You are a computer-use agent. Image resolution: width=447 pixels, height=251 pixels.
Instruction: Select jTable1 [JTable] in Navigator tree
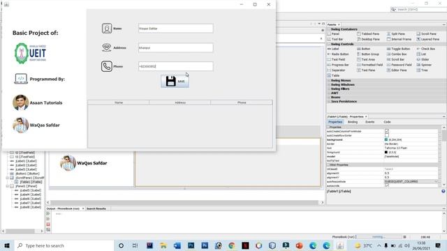[31, 182]
